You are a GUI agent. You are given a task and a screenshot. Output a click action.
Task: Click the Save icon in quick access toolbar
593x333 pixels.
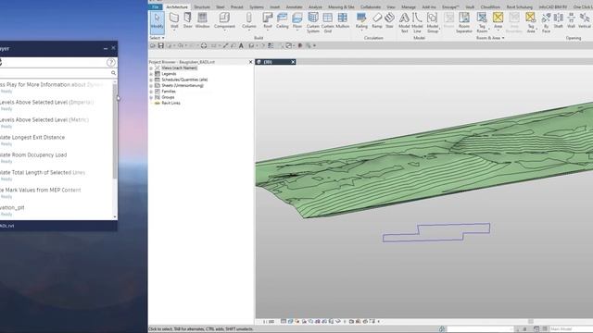pos(160,45)
